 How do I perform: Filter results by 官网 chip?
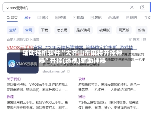(x=29, y=30)
